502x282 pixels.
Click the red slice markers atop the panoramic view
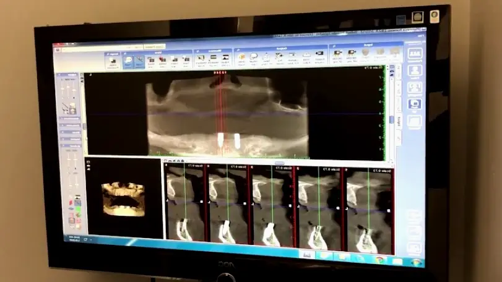coord(220,72)
